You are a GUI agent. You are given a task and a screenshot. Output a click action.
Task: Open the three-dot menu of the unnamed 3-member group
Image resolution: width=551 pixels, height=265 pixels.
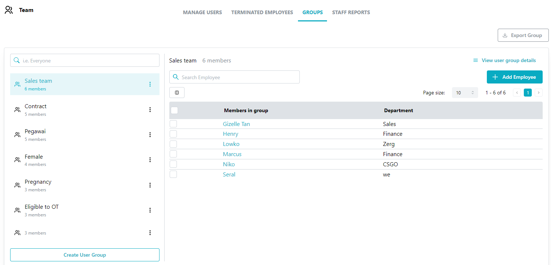150,233
